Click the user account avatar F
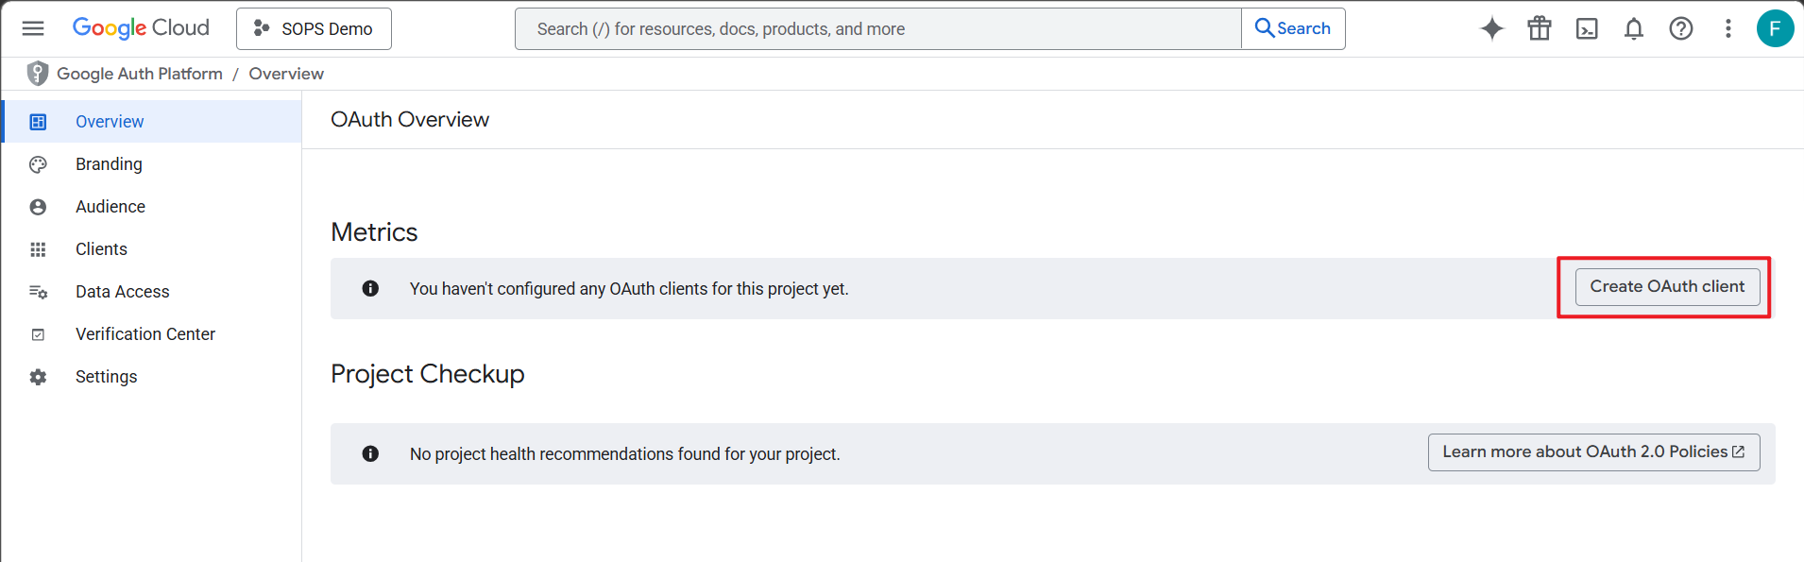Image resolution: width=1804 pixels, height=562 pixels. [1775, 28]
